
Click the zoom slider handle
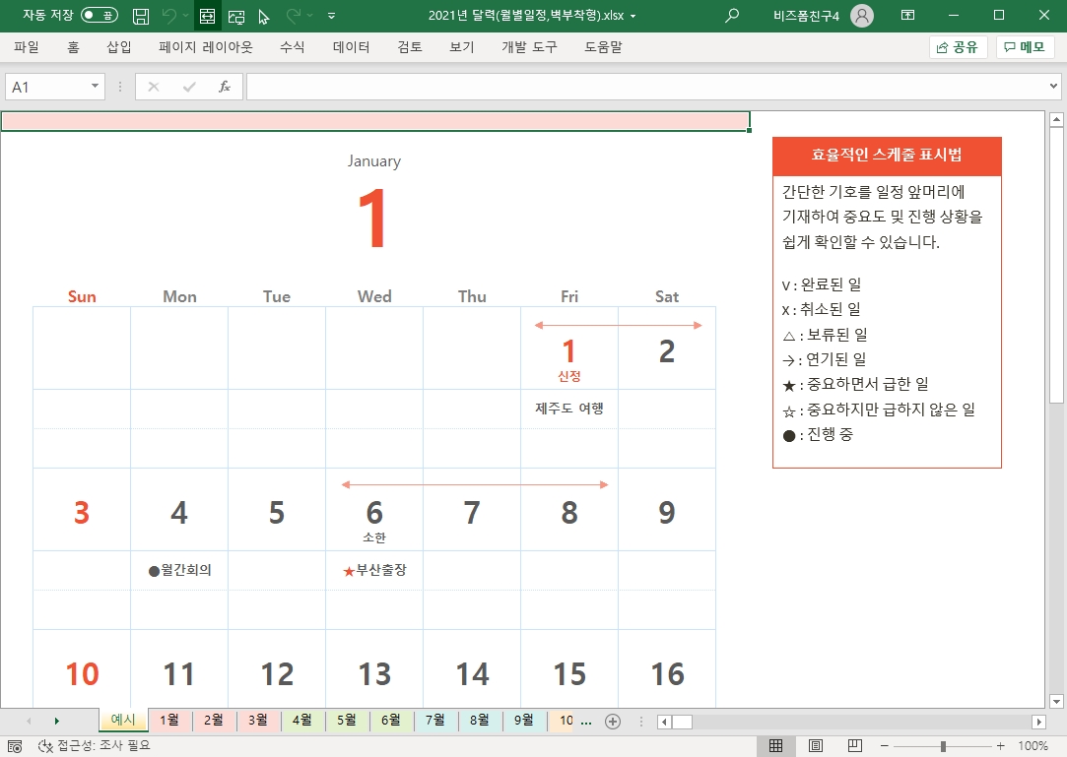point(943,746)
